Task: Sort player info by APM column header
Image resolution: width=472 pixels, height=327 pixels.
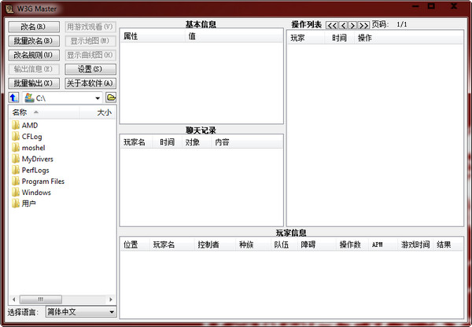Action: coord(377,244)
